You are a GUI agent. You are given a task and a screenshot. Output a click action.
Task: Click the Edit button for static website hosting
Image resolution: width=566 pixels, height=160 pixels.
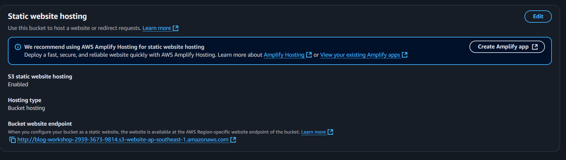click(x=538, y=17)
